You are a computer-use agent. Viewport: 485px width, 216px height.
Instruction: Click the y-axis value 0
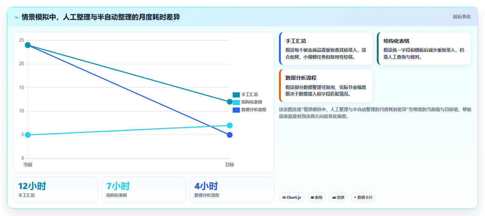click(23, 158)
